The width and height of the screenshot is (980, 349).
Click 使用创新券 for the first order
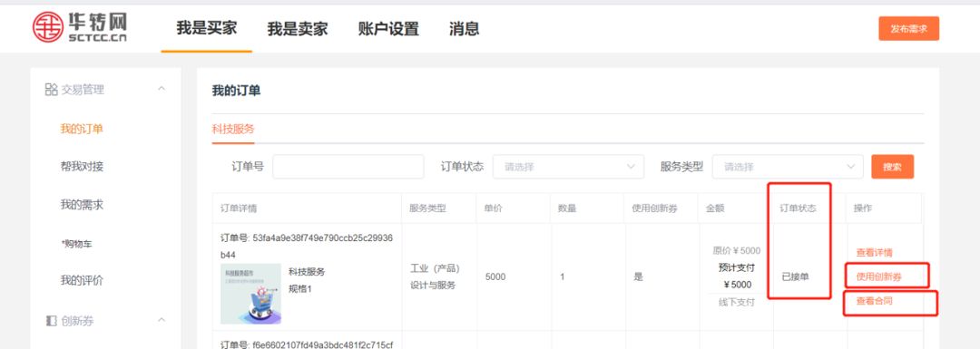tap(878, 276)
